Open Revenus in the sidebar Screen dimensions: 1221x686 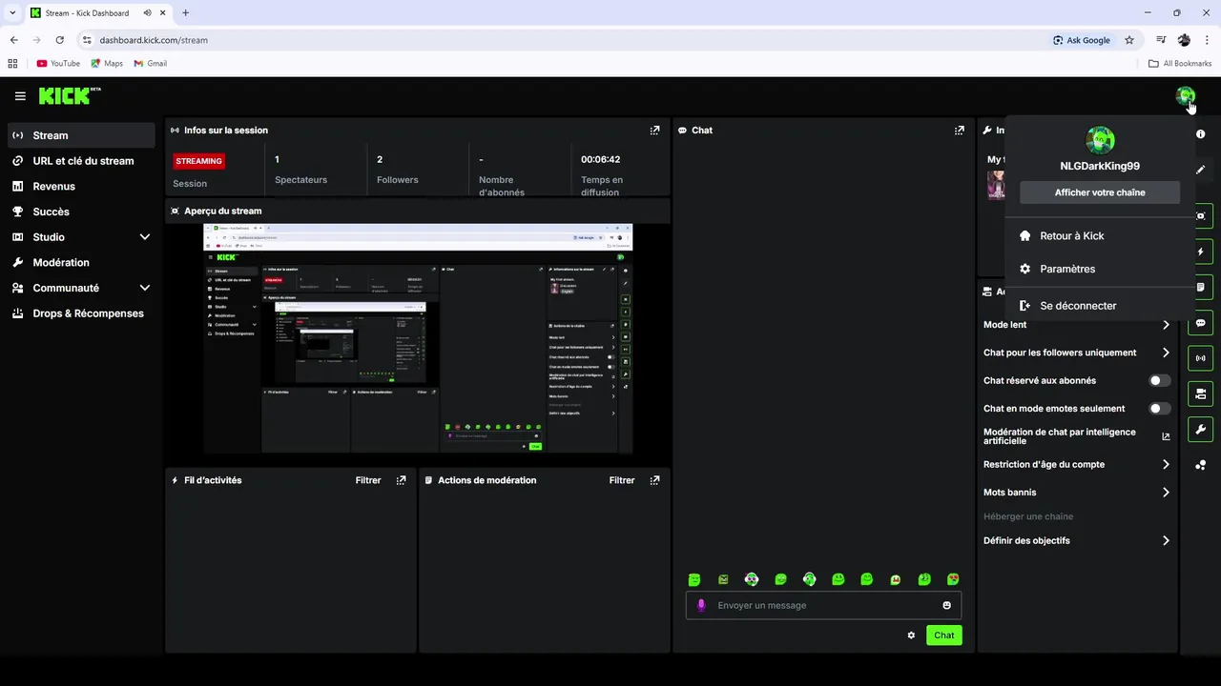(x=81, y=187)
